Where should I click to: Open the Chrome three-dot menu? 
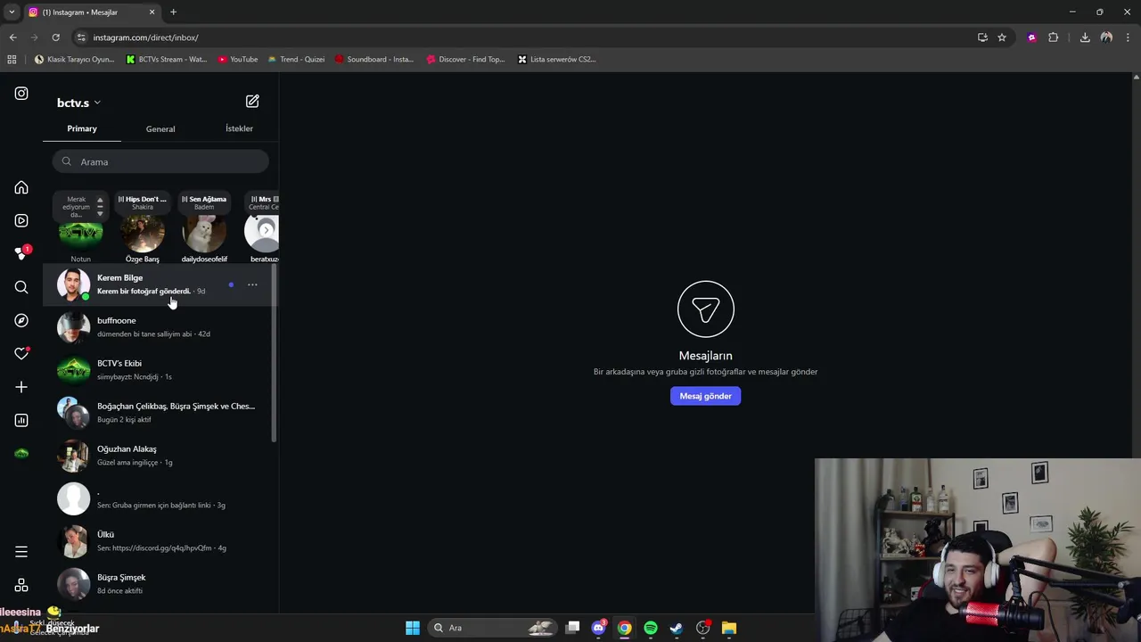pos(1129,37)
